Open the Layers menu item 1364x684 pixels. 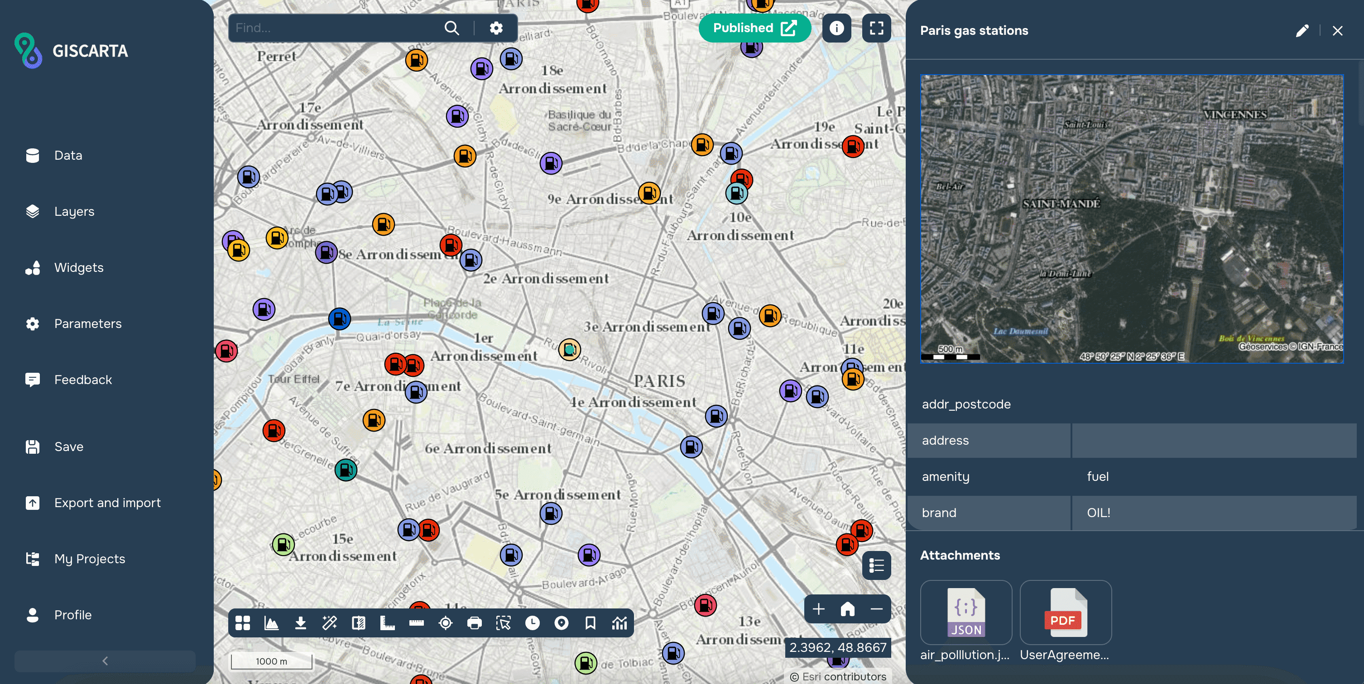tap(74, 212)
